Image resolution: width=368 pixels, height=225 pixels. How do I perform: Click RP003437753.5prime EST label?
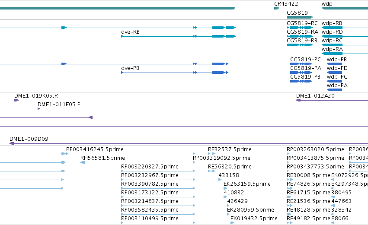click(x=315, y=167)
